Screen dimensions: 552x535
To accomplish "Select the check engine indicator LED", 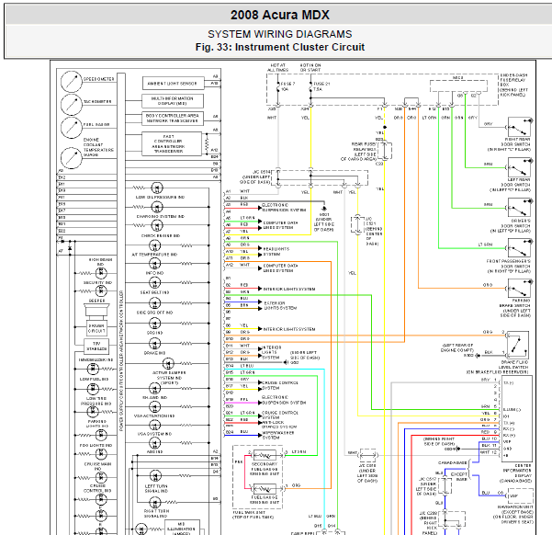I will 157,225.
